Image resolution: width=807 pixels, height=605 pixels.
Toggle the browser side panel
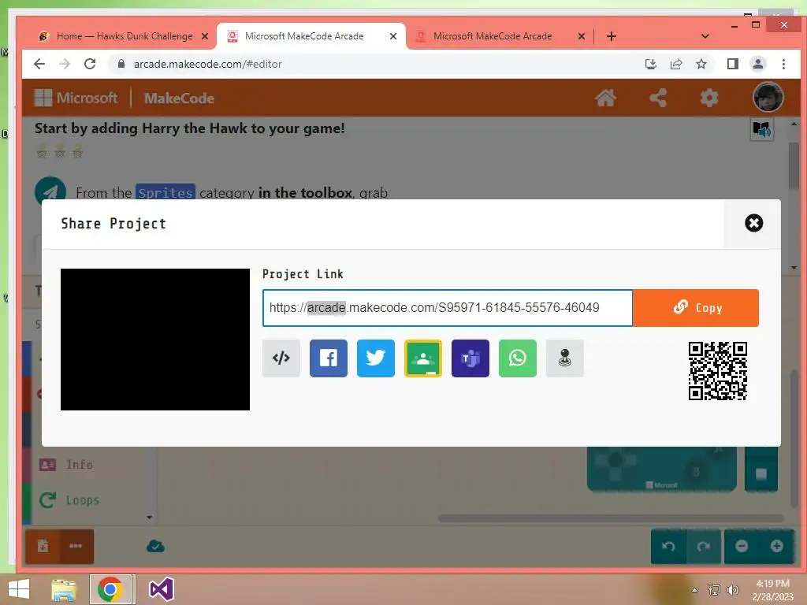point(732,64)
